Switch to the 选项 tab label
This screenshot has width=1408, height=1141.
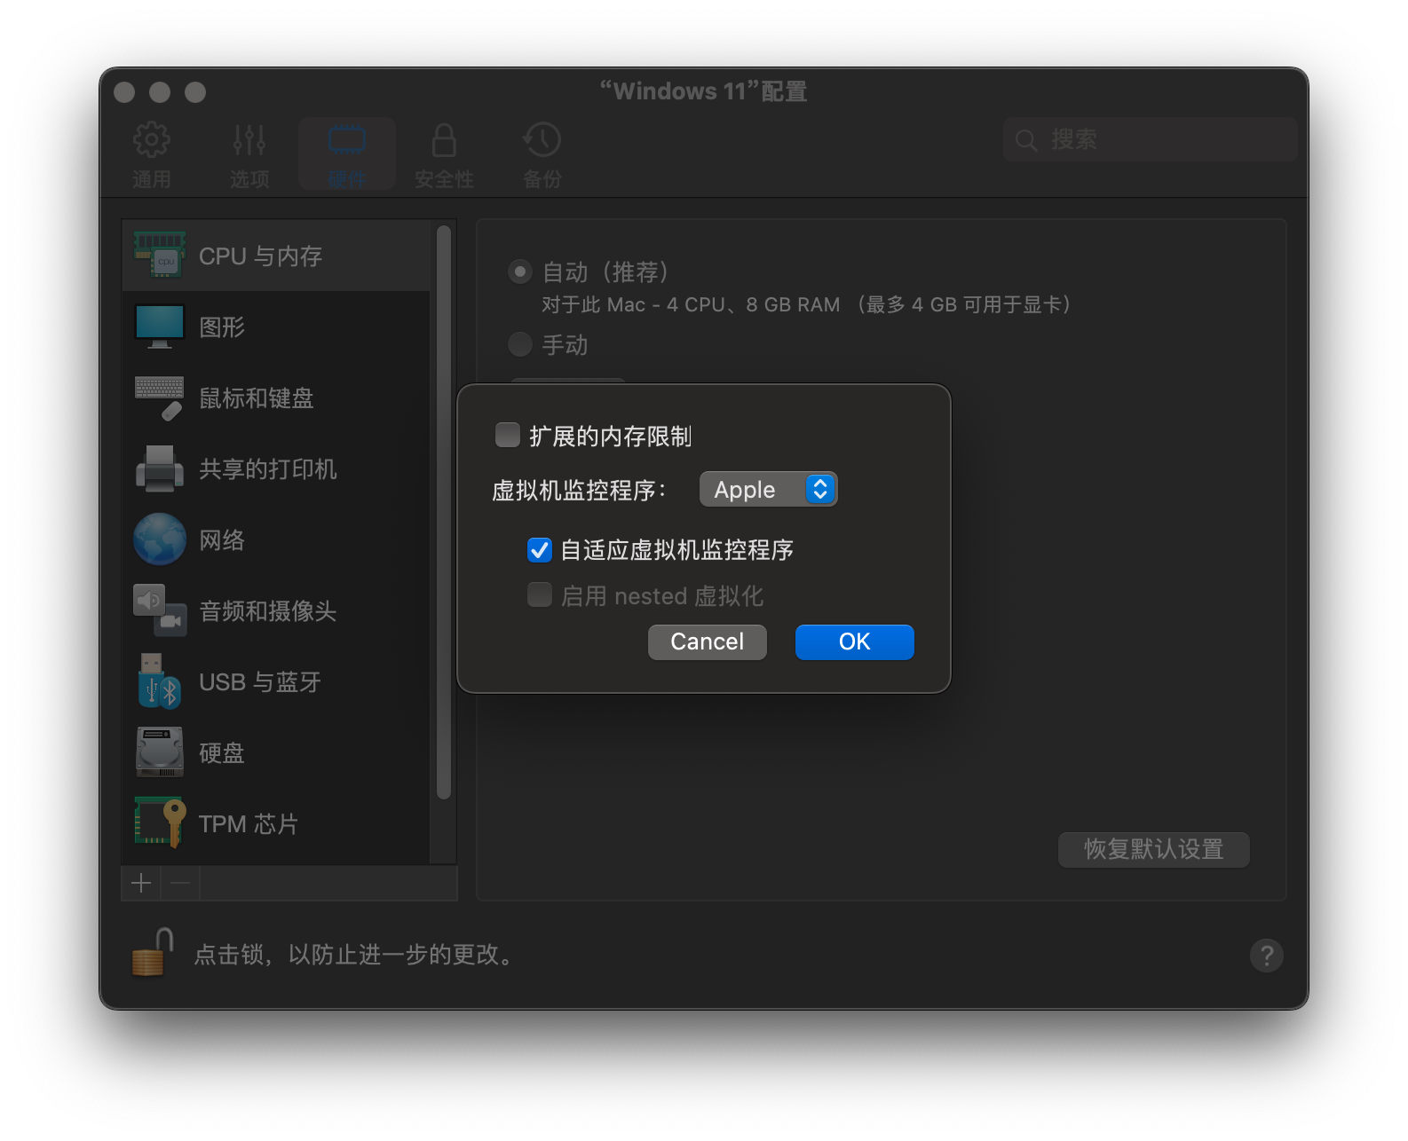click(x=249, y=179)
